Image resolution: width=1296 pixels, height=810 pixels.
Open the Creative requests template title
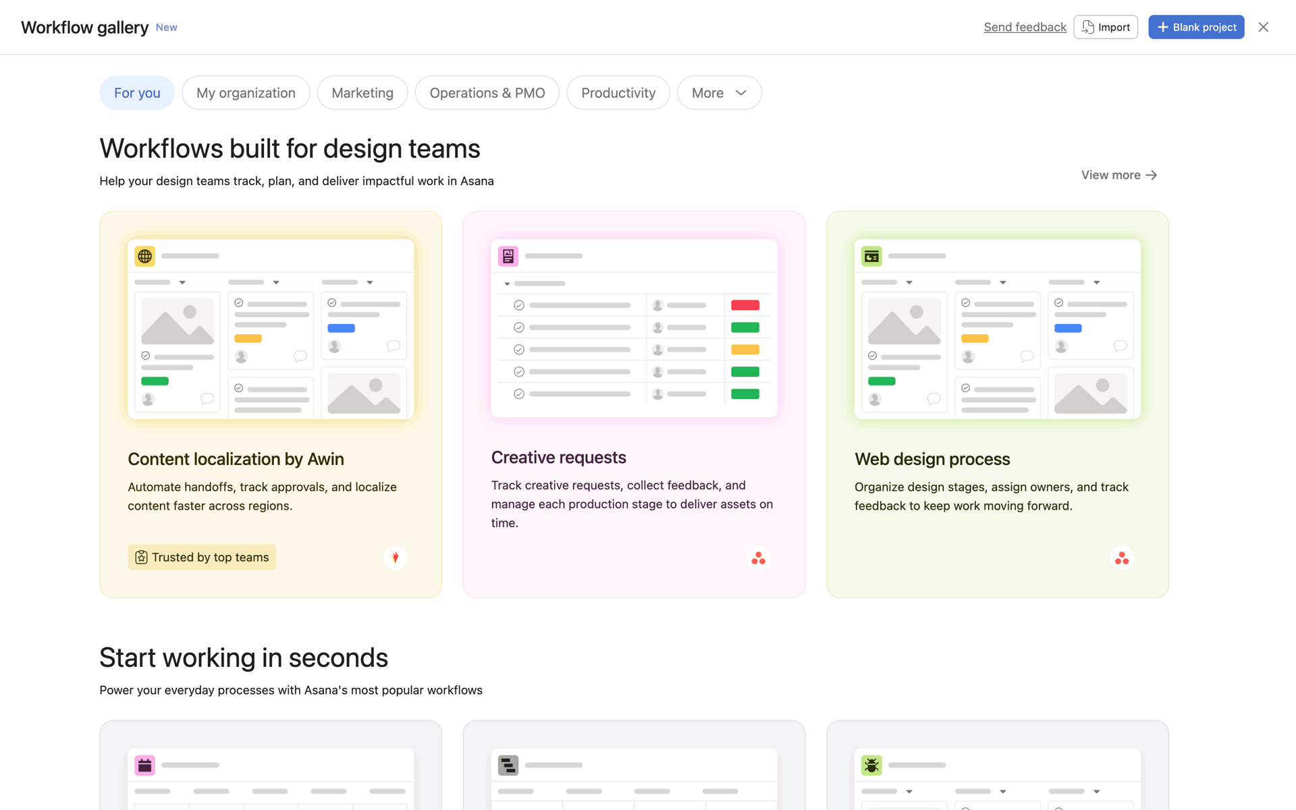[x=558, y=458]
